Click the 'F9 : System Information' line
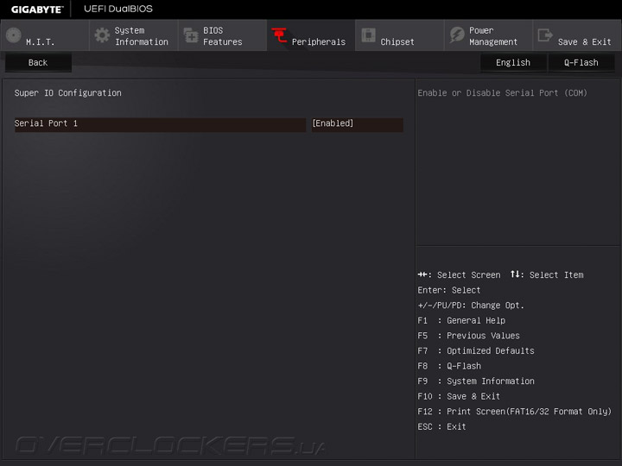 tap(476, 381)
